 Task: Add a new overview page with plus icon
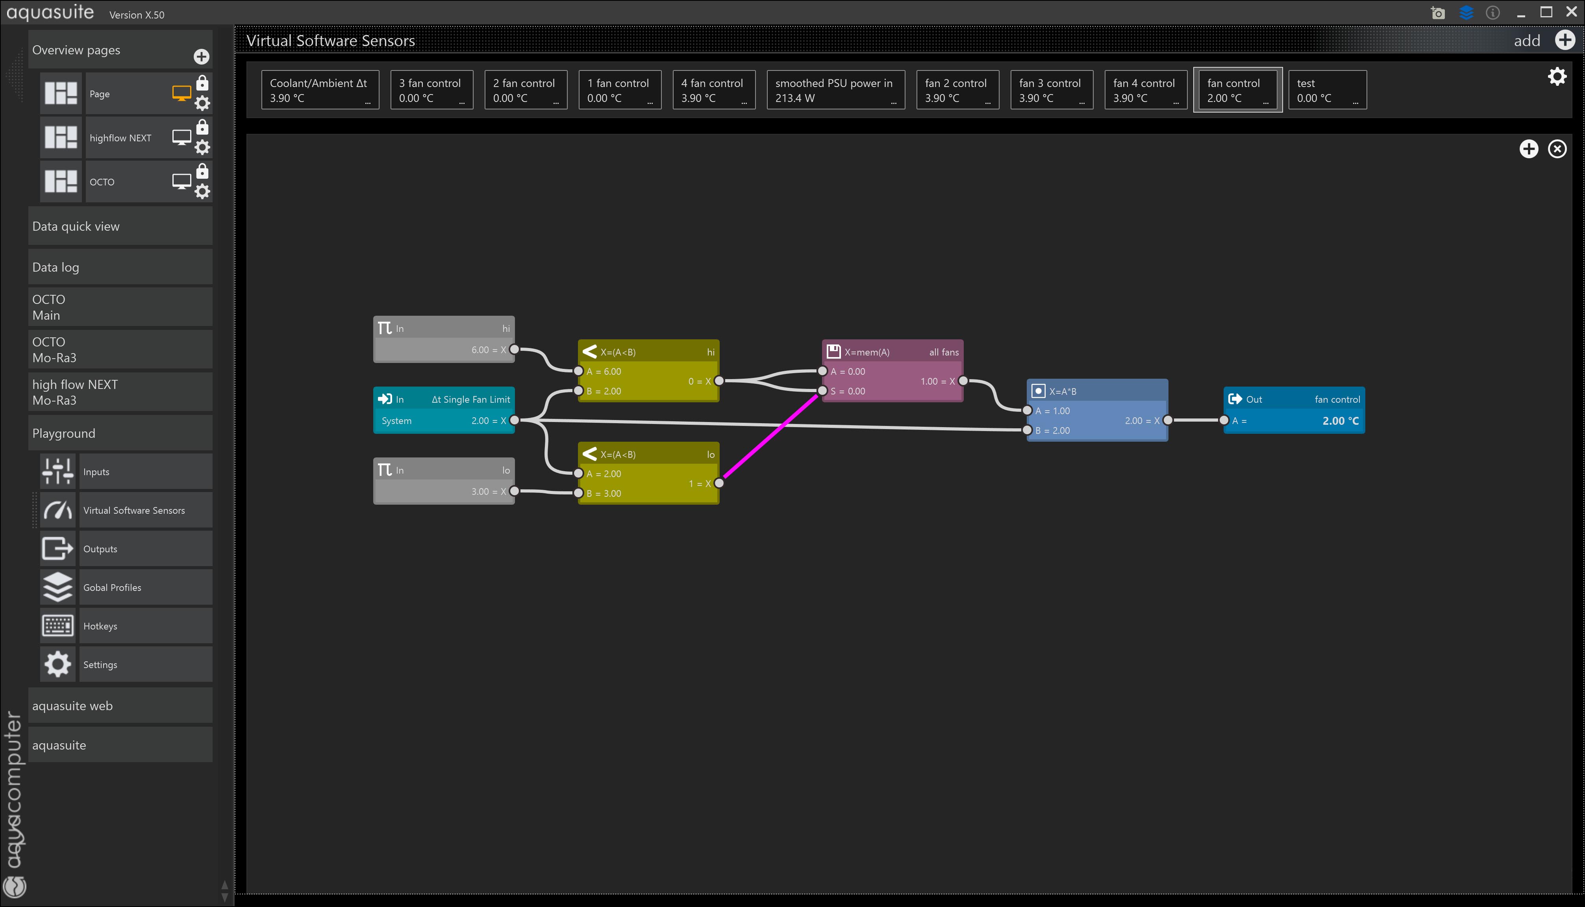pos(201,57)
